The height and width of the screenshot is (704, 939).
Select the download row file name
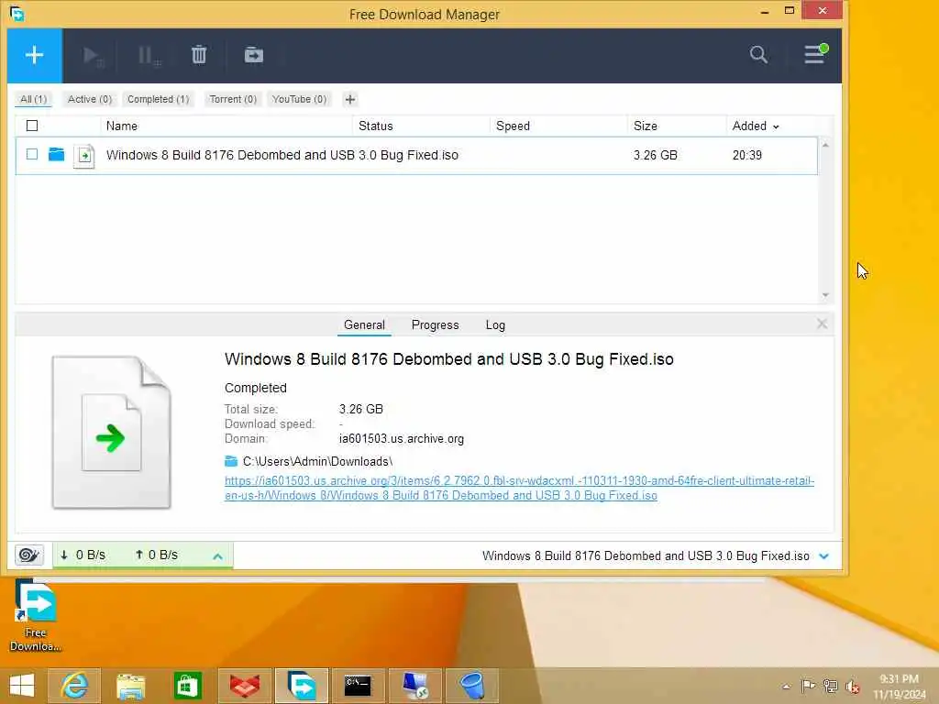pos(282,155)
